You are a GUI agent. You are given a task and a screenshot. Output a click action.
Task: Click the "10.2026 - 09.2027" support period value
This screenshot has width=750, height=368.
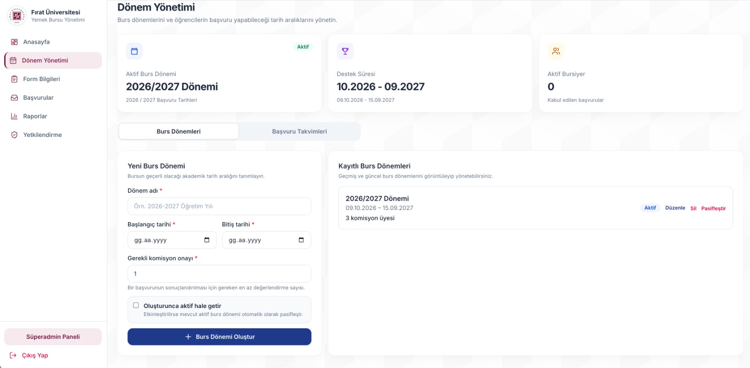click(381, 87)
